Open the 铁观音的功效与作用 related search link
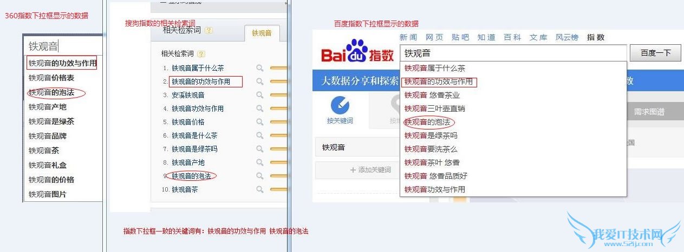 (201, 81)
